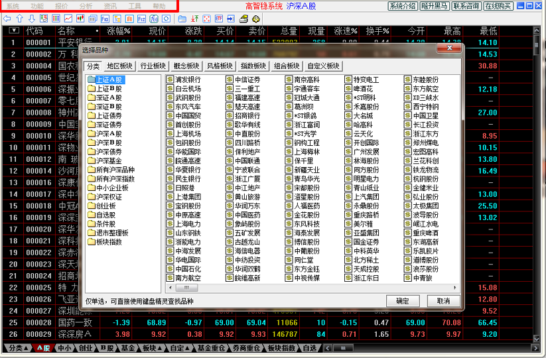Expand the 自定▲ bottom tab menu
Viewport: 546px width, 358px height.
click(x=180, y=348)
